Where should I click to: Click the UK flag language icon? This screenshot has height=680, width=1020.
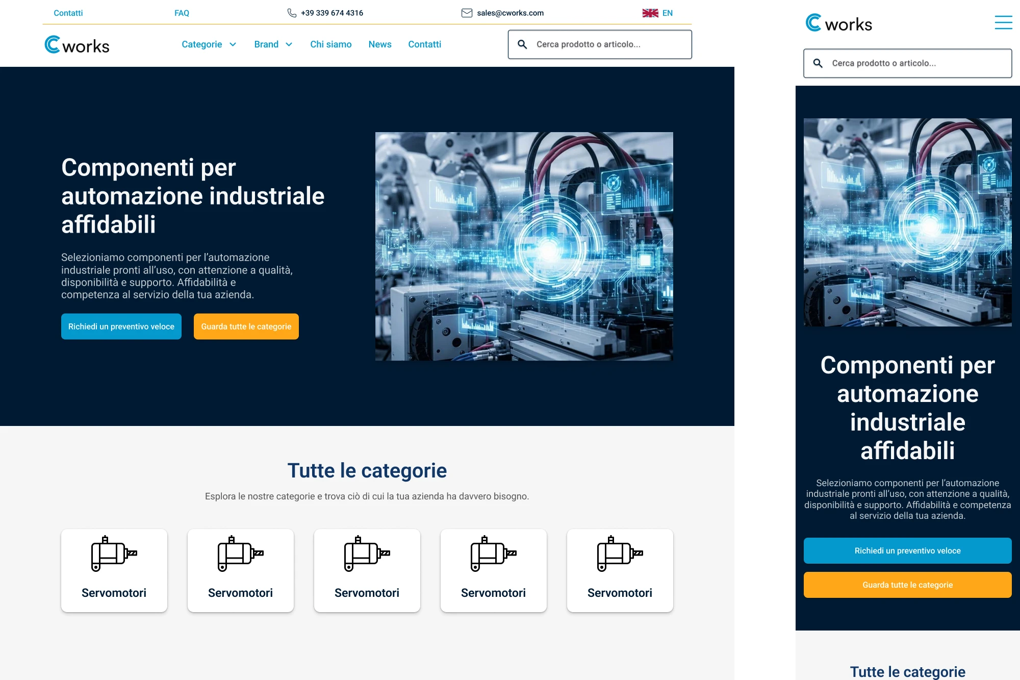(x=650, y=13)
